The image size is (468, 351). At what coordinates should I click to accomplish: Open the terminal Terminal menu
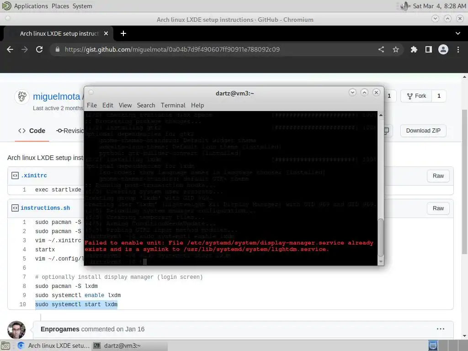tap(173, 106)
